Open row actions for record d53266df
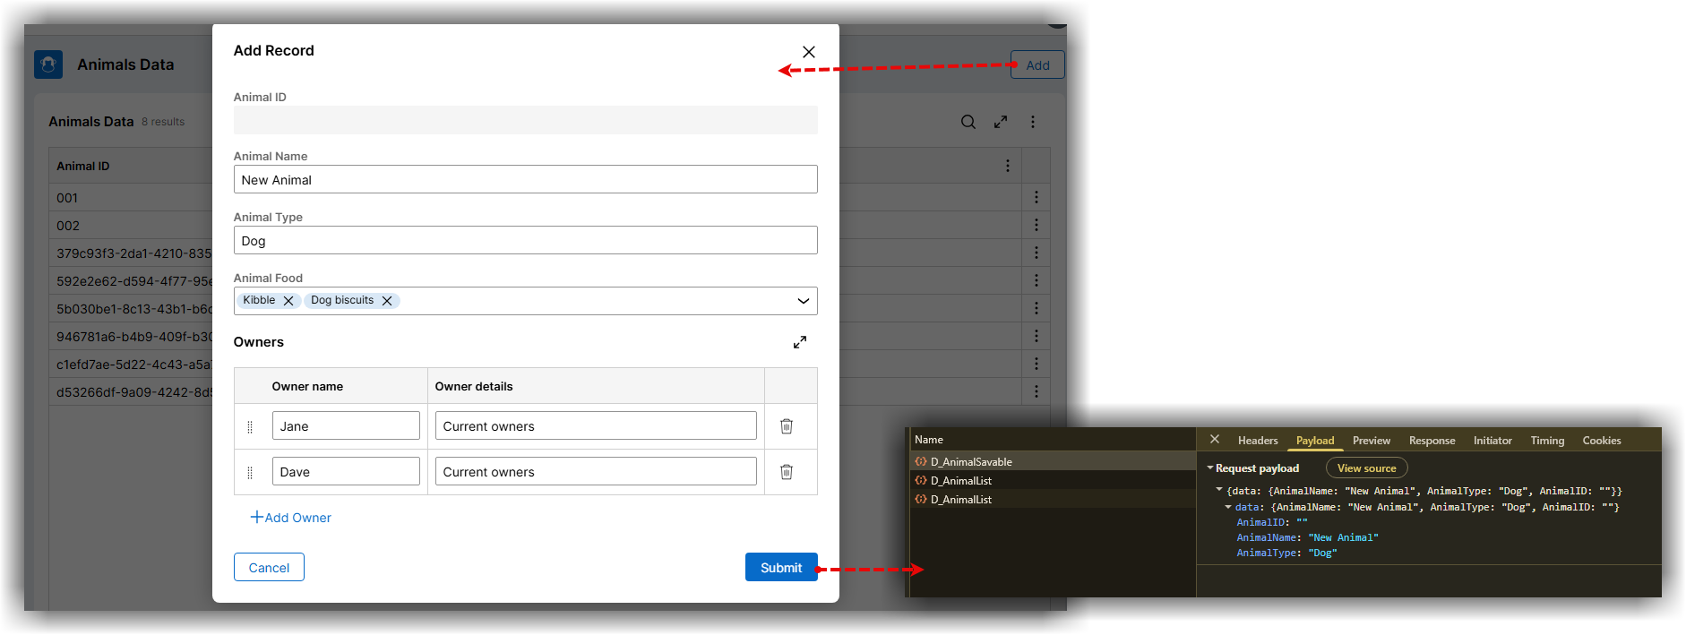The image size is (1686, 635). [x=1037, y=391]
